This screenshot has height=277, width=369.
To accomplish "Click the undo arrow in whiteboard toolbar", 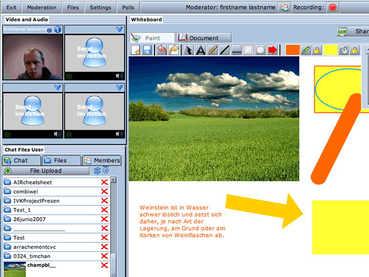I will point(162,50).
